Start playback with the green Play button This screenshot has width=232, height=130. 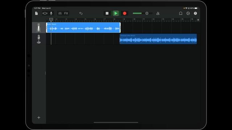pos(116,13)
